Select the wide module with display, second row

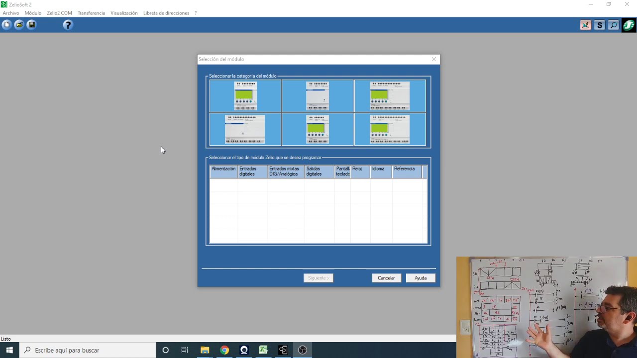(x=390, y=129)
